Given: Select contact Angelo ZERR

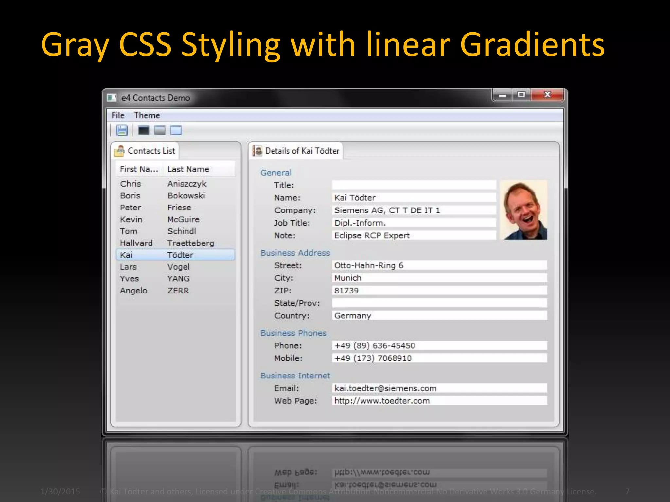Looking at the screenshot, I should 175,291.
